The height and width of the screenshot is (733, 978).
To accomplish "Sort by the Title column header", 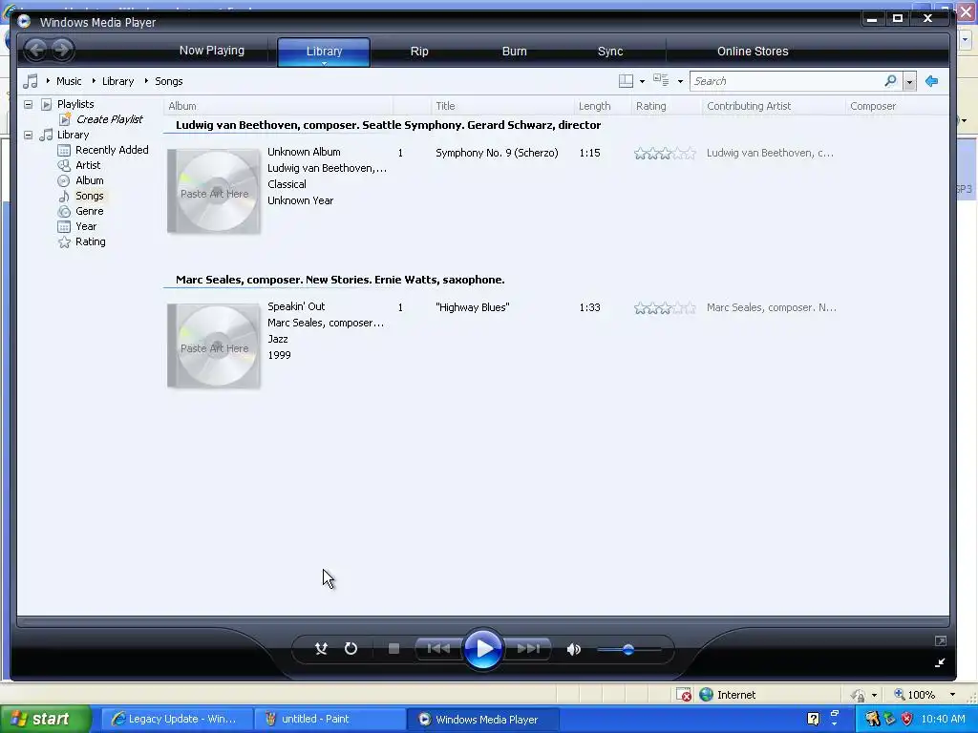I will tap(502, 106).
